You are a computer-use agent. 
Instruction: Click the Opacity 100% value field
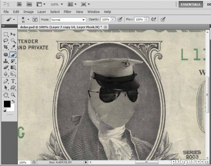coord(106,19)
